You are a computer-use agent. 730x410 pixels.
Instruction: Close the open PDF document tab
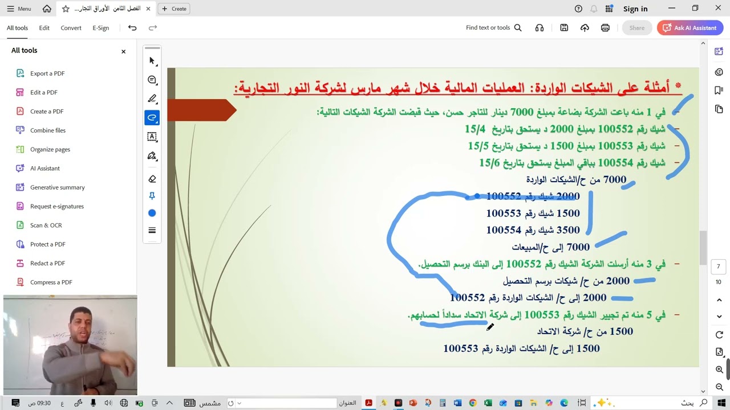(148, 9)
